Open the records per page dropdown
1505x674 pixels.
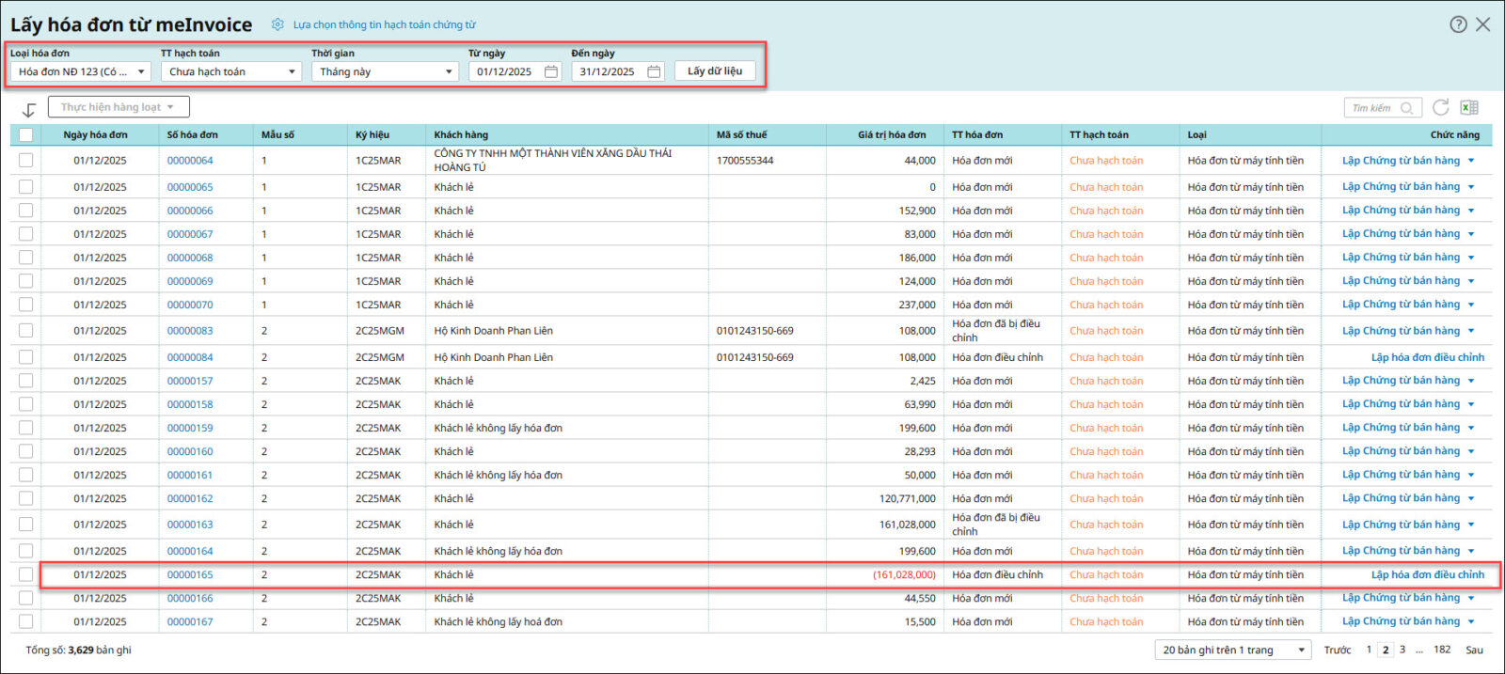(x=1234, y=650)
